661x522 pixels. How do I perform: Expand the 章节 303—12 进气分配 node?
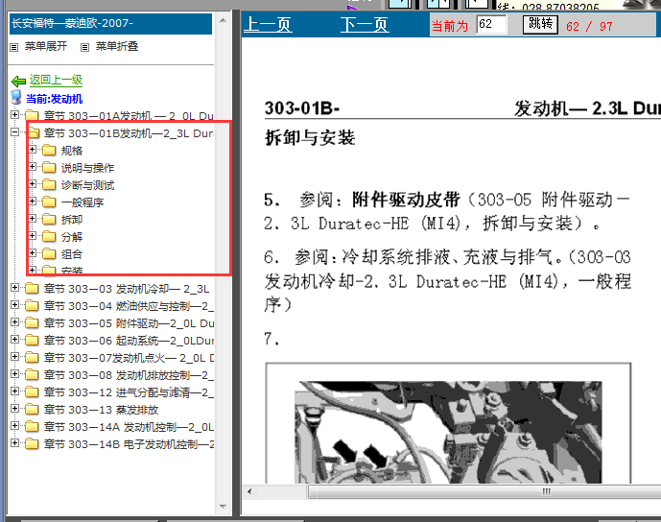[14, 391]
